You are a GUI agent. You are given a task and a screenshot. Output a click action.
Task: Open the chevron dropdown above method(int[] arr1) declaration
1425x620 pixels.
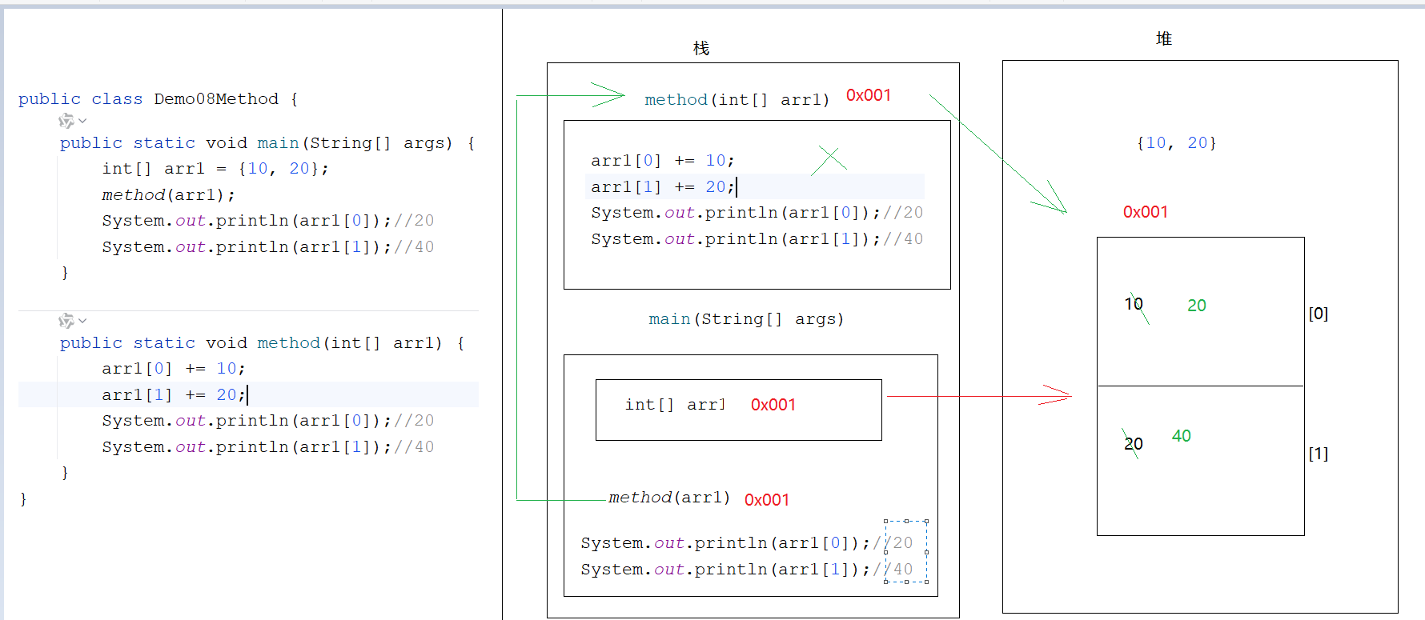(82, 321)
